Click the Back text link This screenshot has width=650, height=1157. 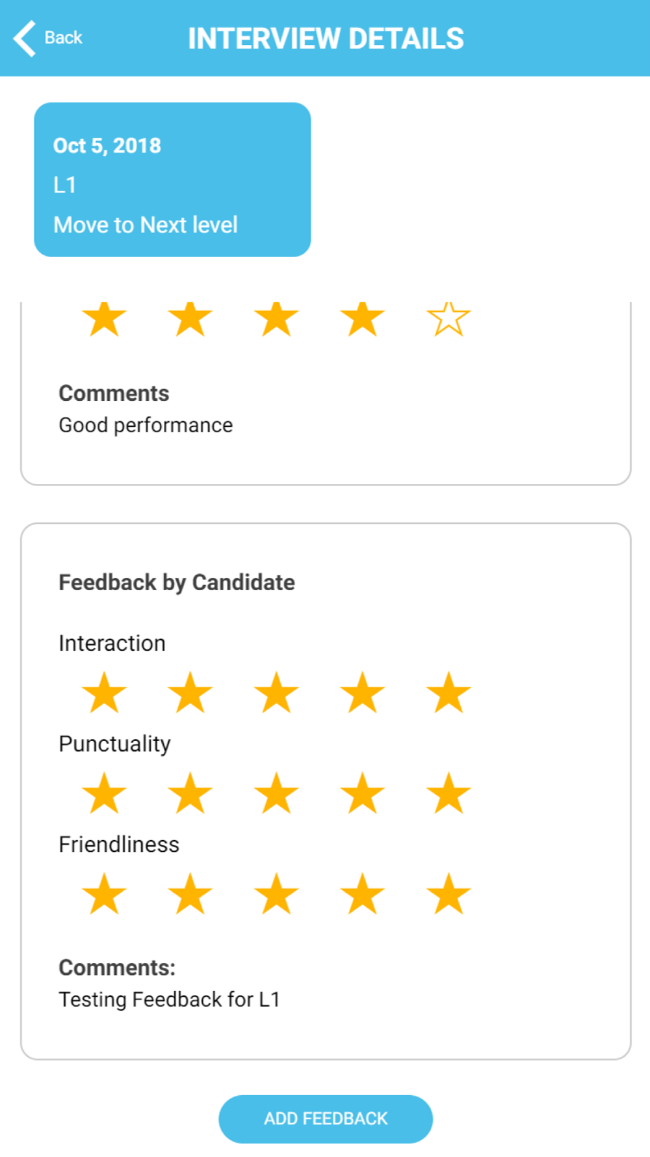tap(63, 38)
